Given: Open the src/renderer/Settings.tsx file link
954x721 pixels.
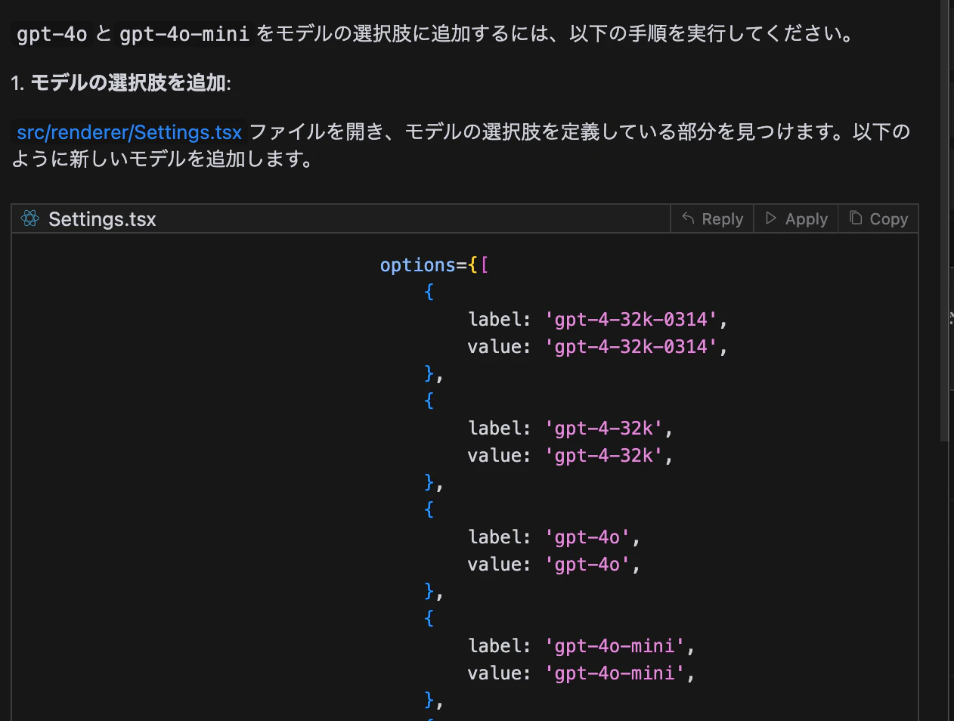Looking at the screenshot, I should tap(129, 132).
